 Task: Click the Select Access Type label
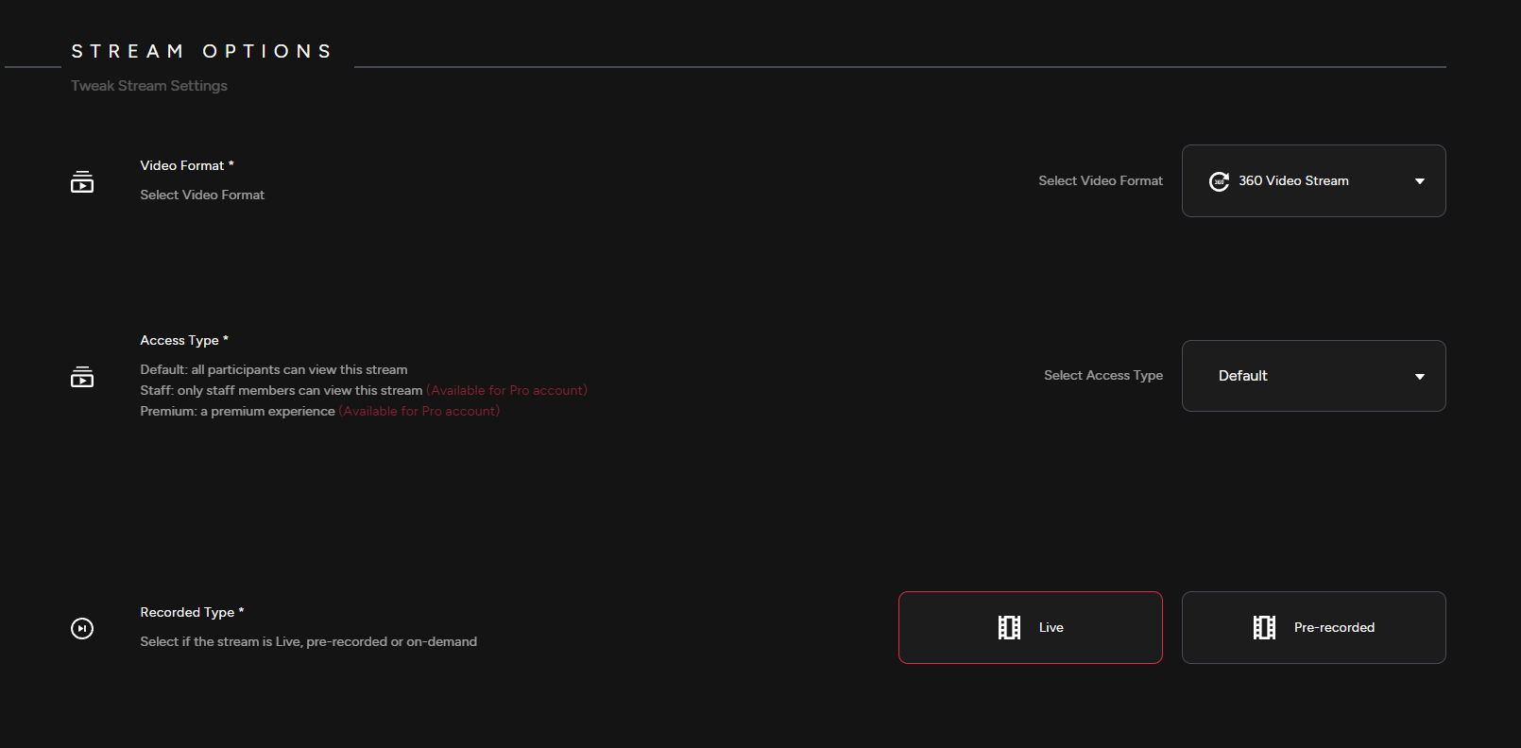pyautogui.click(x=1102, y=376)
